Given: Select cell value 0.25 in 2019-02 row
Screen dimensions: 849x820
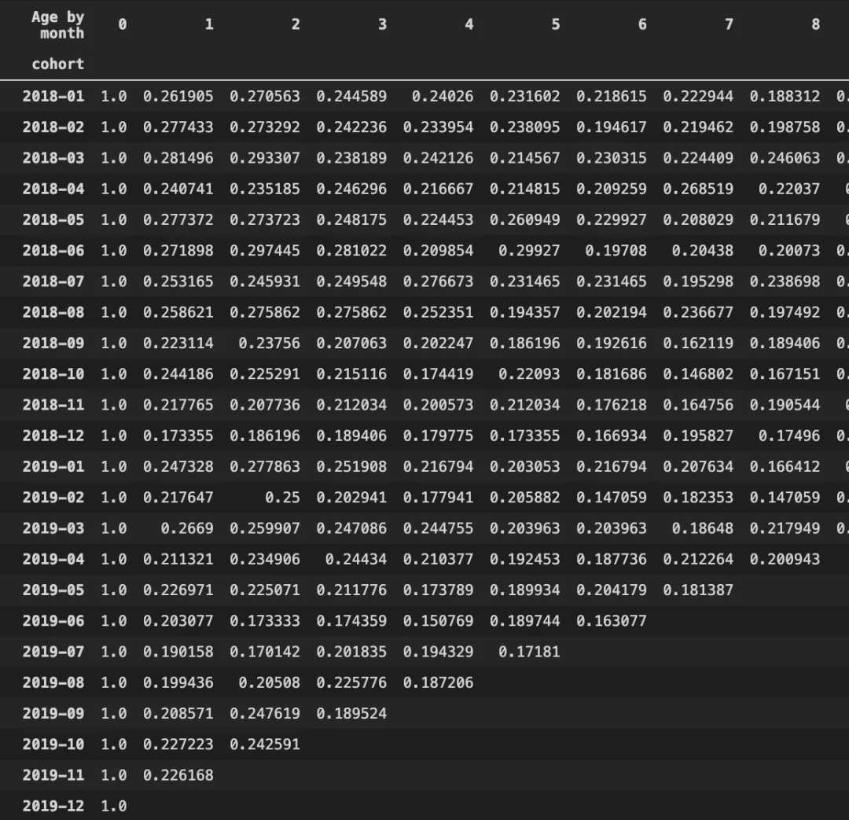Looking at the screenshot, I should [282, 497].
